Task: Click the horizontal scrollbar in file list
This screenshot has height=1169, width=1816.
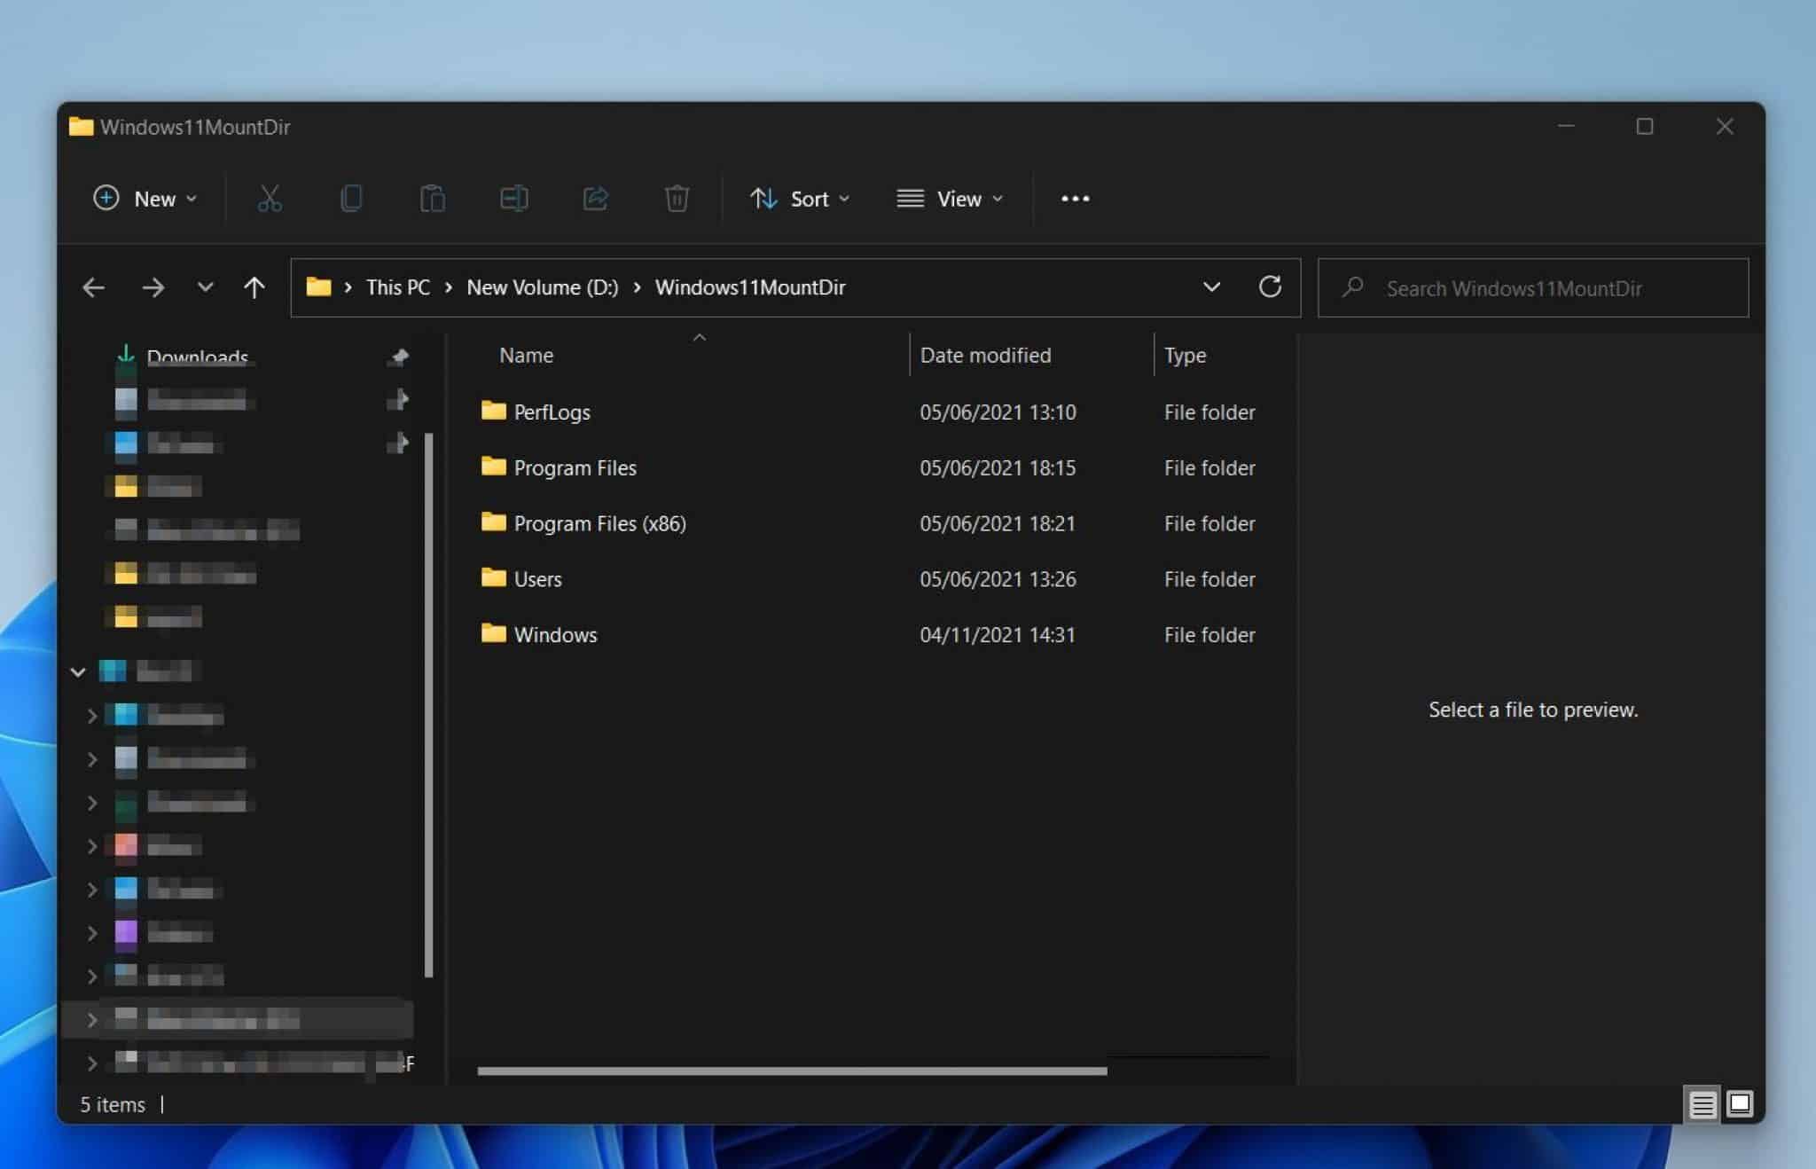Action: coord(791,1071)
